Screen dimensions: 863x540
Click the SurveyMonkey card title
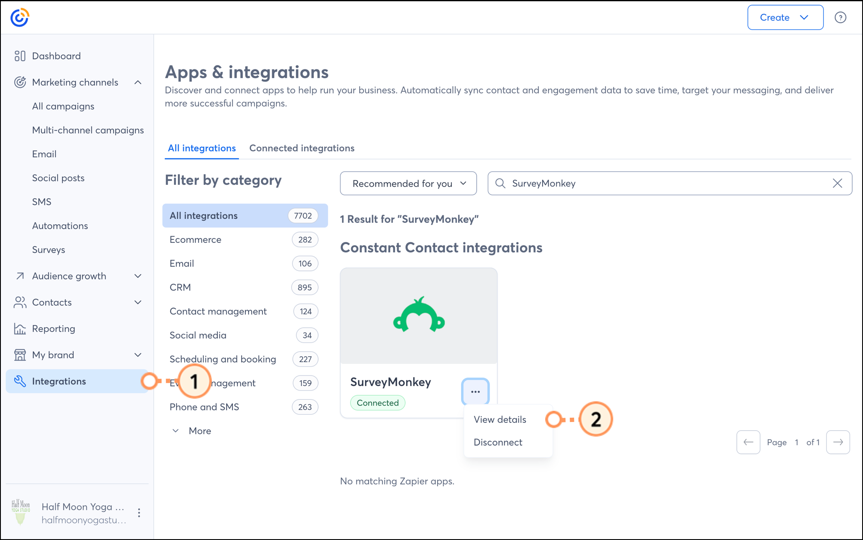coord(391,382)
